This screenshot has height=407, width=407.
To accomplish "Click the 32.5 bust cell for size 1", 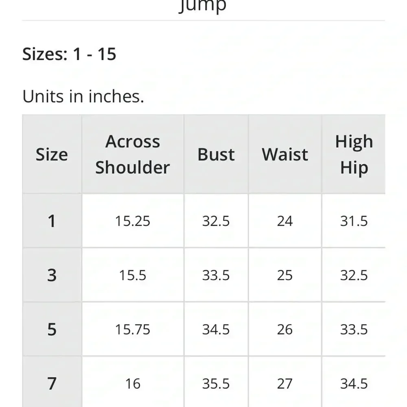I will (x=216, y=221).
